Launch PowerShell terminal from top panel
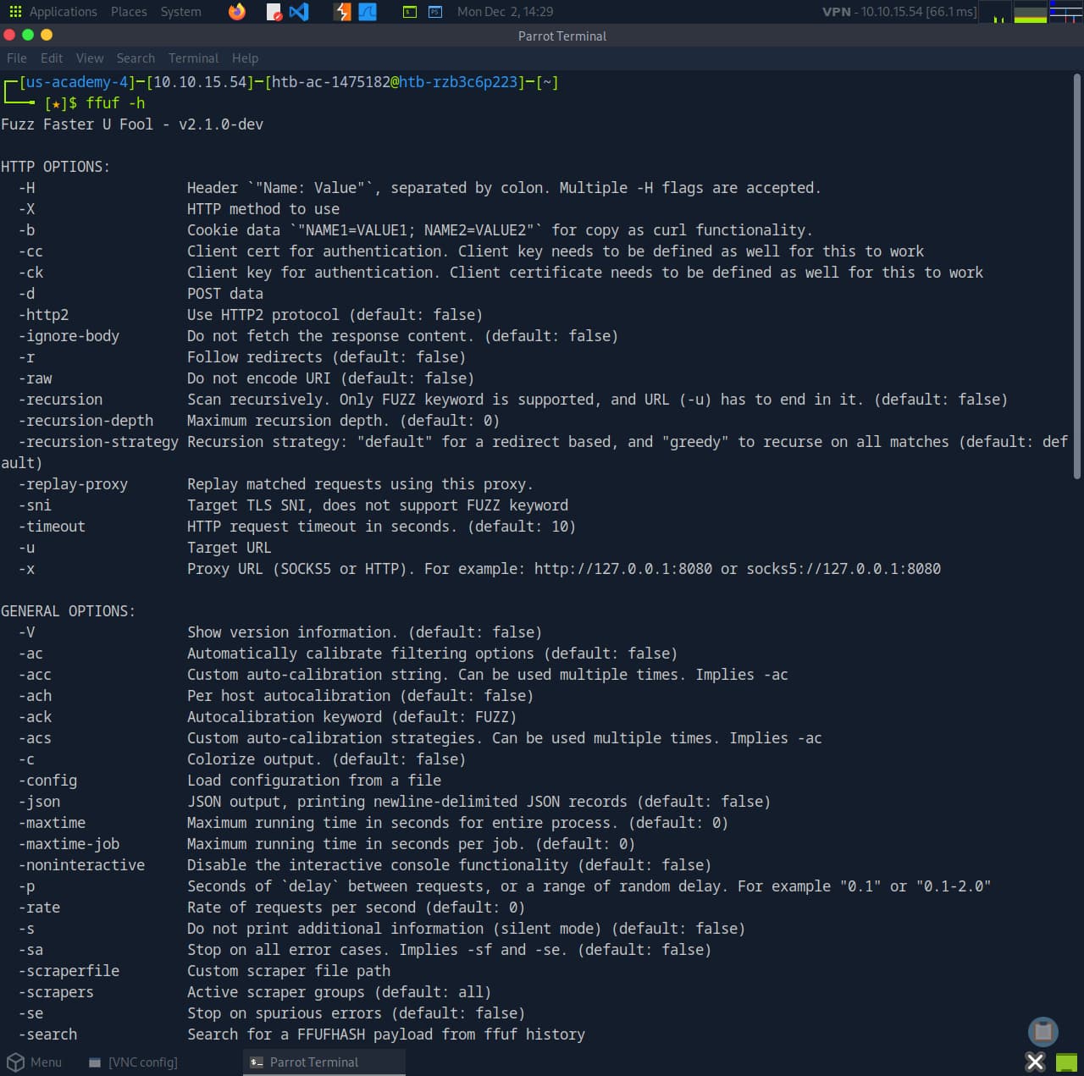The image size is (1084, 1076). pyautogui.click(x=434, y=12)
